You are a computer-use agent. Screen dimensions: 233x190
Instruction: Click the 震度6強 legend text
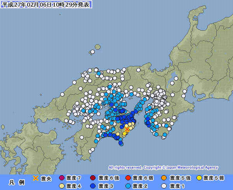109,178
